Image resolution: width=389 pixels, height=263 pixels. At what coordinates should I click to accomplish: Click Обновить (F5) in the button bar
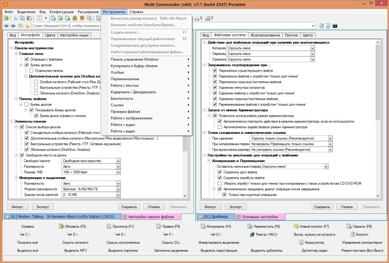72,226
